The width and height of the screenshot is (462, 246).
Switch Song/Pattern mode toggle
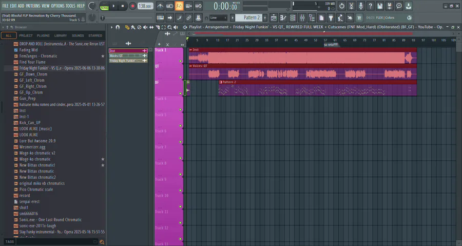[104, 6]
